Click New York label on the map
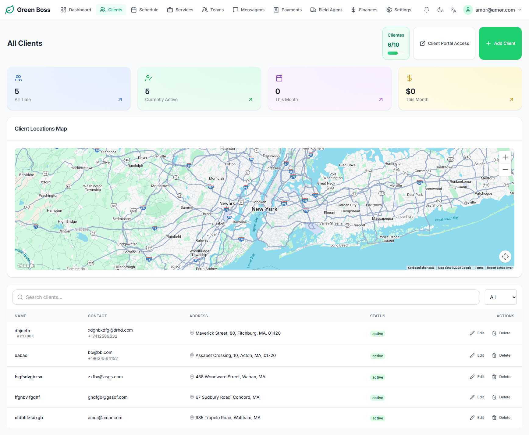The width and height of the screenshot is (529, 435). (x=264, y=209)
